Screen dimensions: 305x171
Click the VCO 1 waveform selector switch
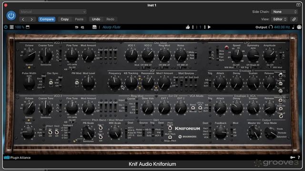point(61,55)
